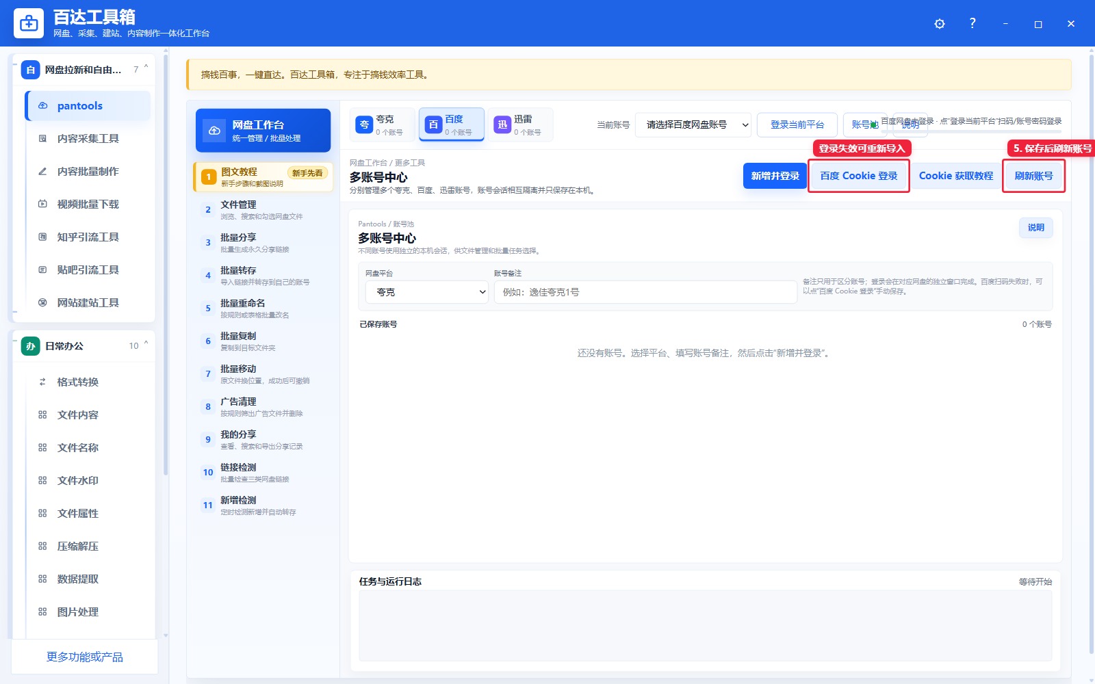Click the 已保存账号 label
Viewport: 1095px width, 684px height.
(x=378, y=324)
